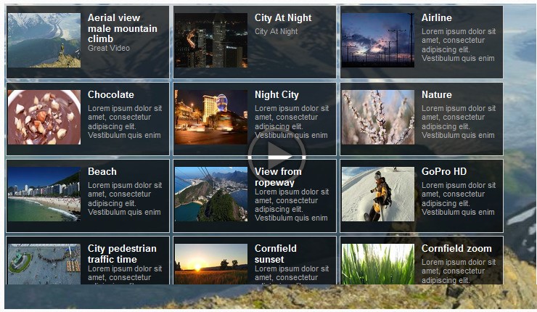The width and height of the screenshot is (537, 312).
Task: Select the 'Cornfield sunset' title
Action: 275,254
